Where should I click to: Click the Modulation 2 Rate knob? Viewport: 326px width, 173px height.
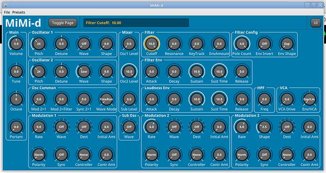pos(152,127)
